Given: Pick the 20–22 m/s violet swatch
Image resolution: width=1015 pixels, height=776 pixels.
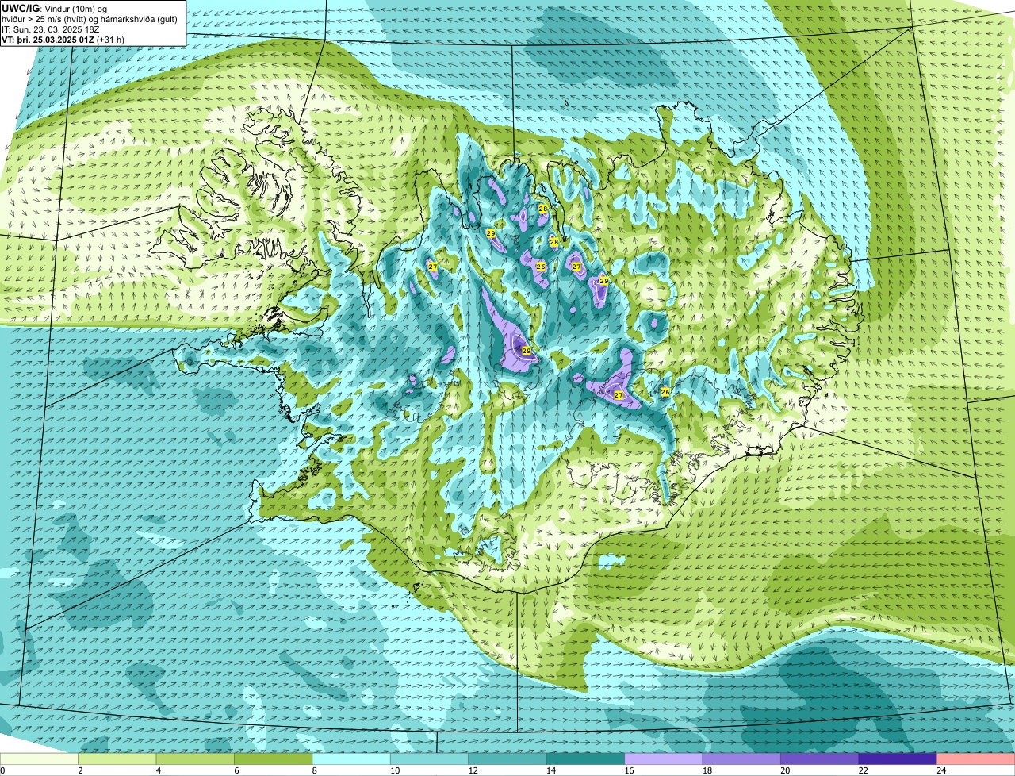Looking at the screenshot, I should (x=820, y=759).
